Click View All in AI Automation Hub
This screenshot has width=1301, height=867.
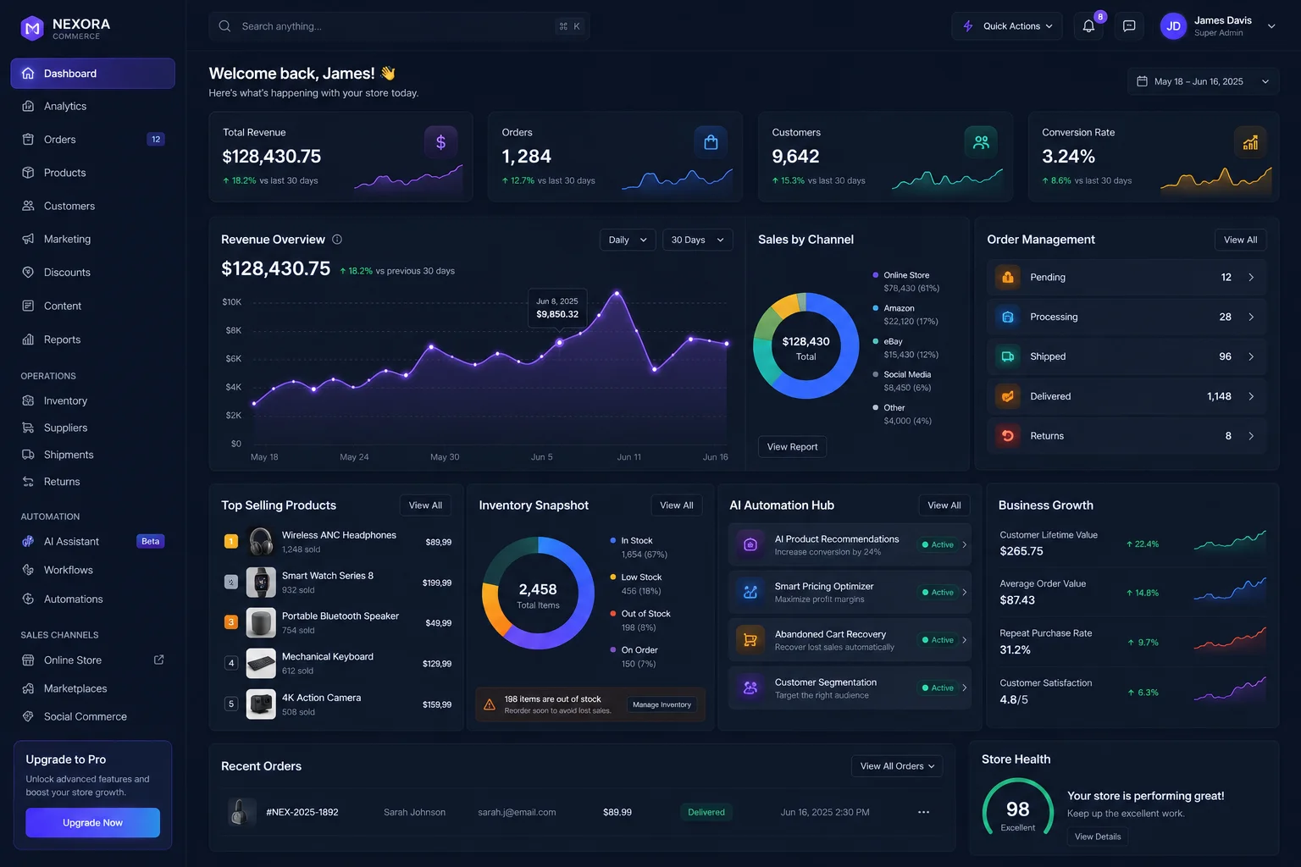coord(944,505)
